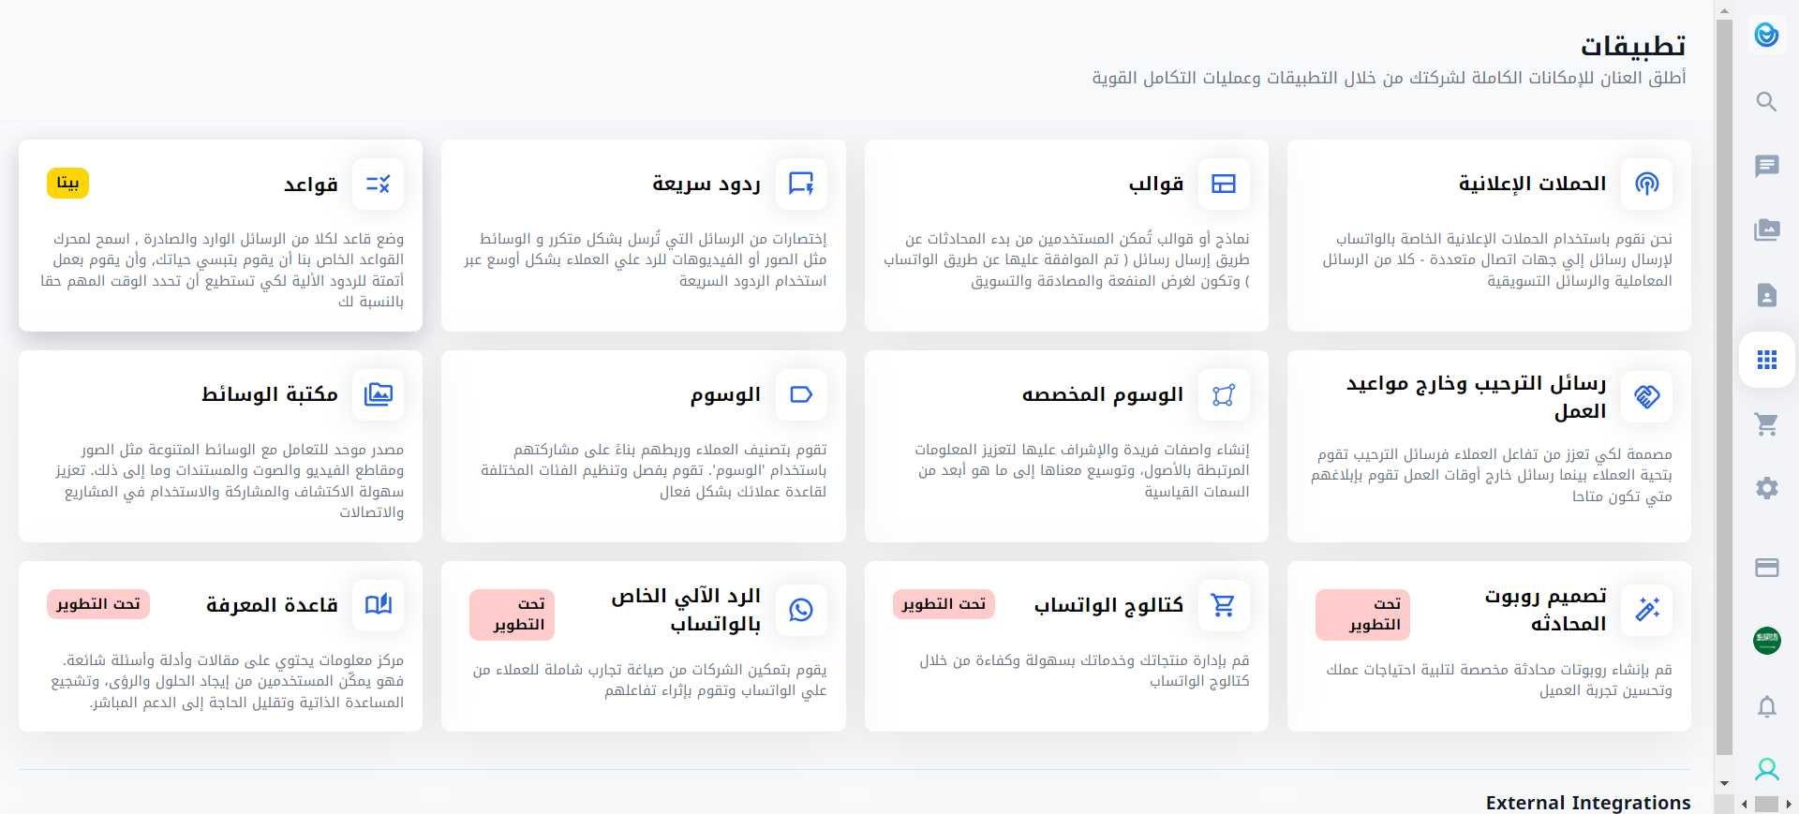Open the مكتبة الوسائط media library card
The height and width of the screenshot is (814, 1799).
point(221,446)
